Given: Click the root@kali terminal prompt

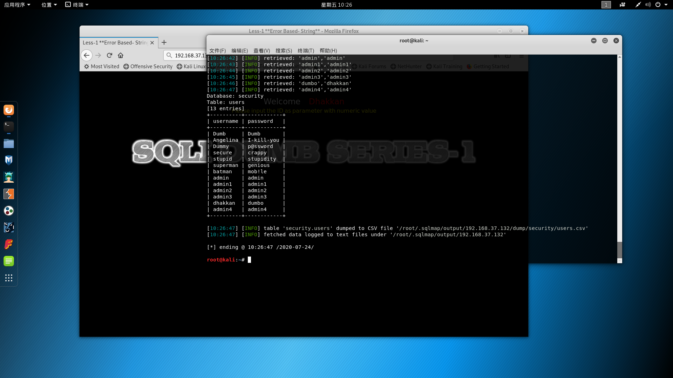Looking at the screenshot, I should (226, 260).
